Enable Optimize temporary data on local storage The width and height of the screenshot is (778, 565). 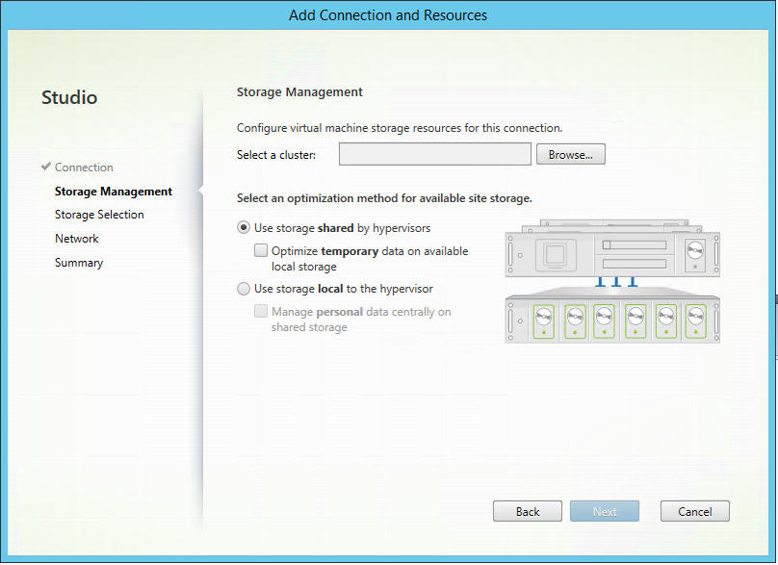pyautogui.click(x=261, y=251)
